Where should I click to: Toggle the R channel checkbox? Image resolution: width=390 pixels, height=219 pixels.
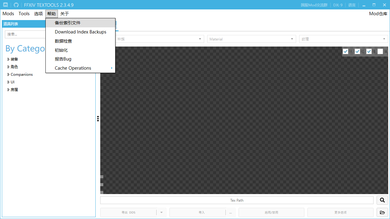[x=346, y=51]
